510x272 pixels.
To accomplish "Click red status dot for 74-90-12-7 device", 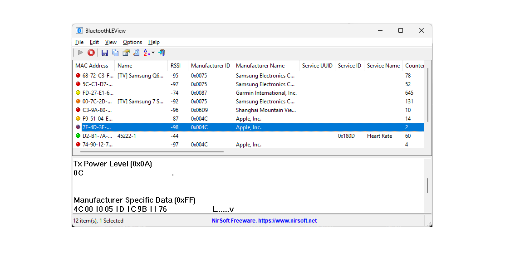I will (x=78, y=144).
